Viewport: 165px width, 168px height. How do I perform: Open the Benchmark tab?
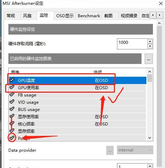89,16
